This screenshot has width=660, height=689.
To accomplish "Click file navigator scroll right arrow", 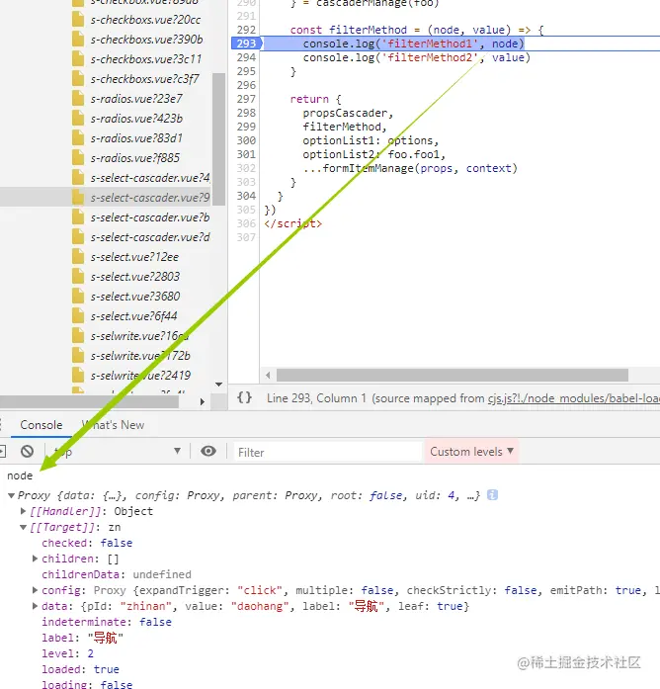I will tap(202, 401).
